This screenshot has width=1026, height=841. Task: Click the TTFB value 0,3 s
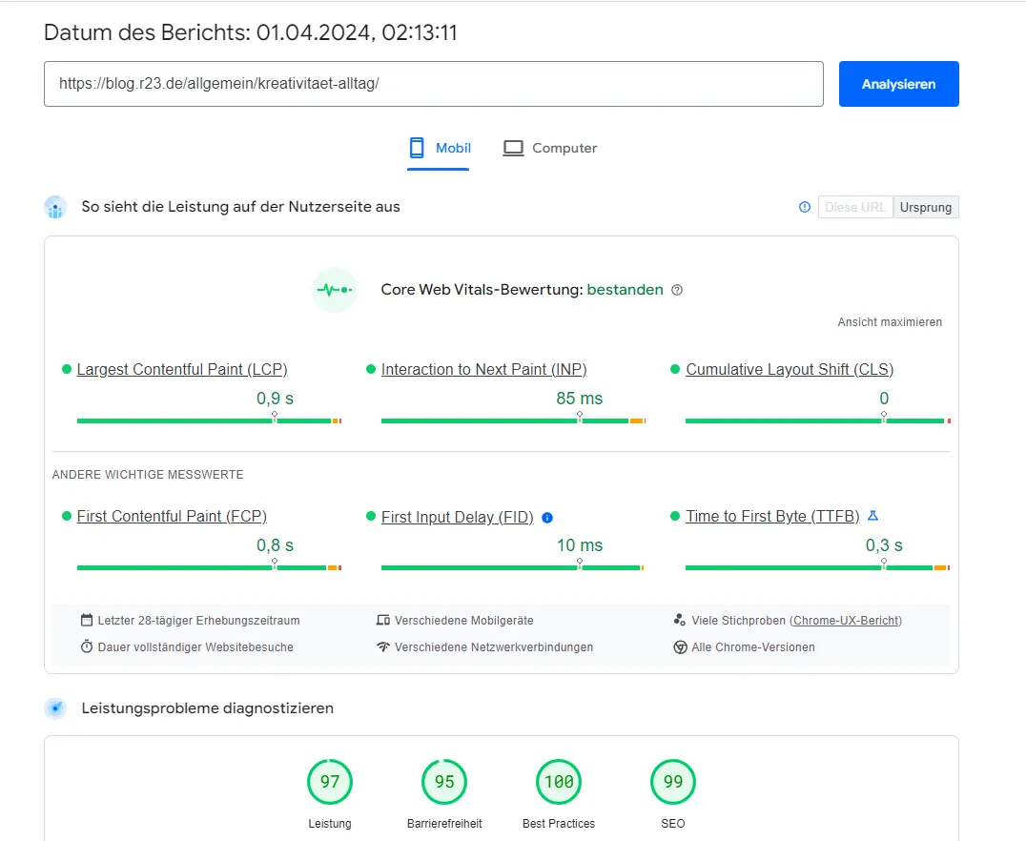pyautogui.click(x=884, y=545)
